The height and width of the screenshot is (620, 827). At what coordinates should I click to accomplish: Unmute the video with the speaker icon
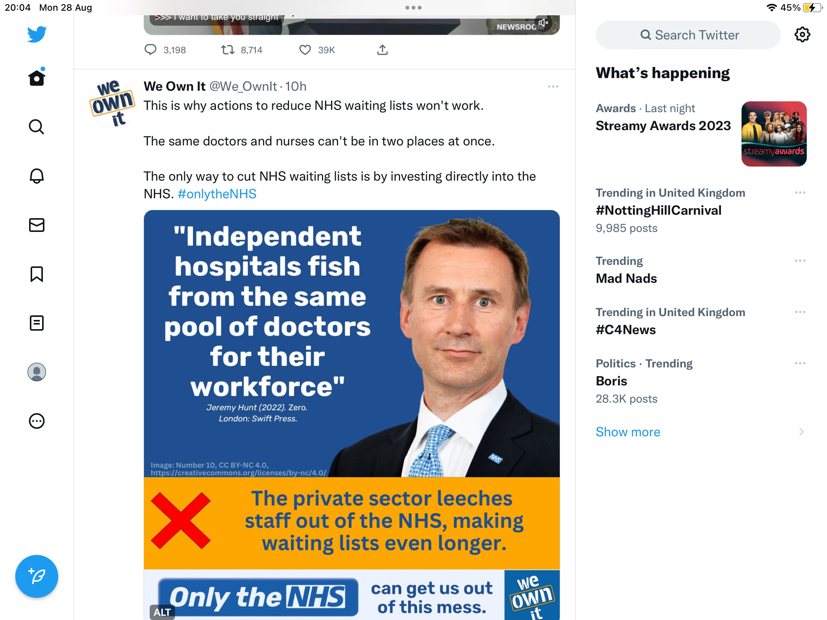click(x=543, y=23)
